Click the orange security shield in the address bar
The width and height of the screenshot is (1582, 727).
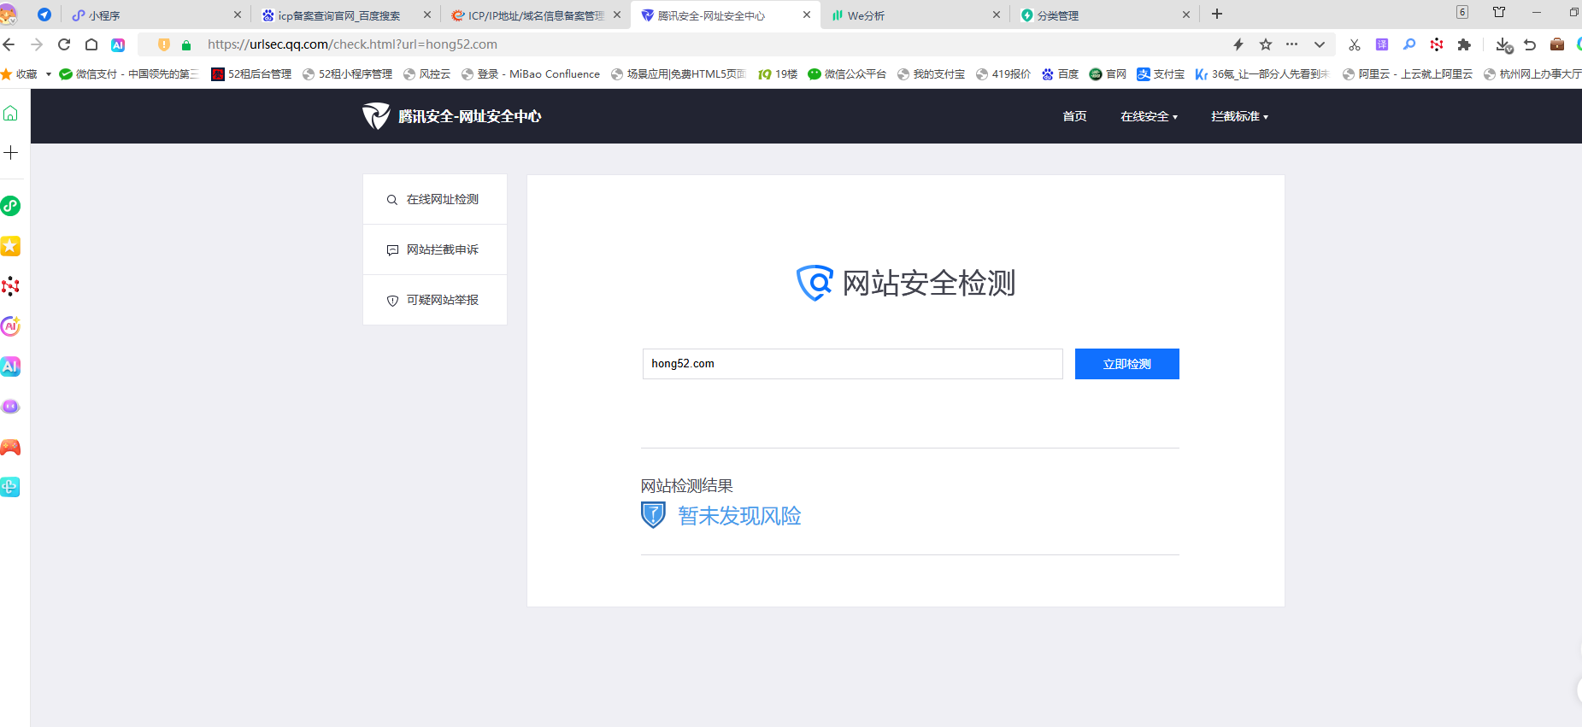coord(164,44)
